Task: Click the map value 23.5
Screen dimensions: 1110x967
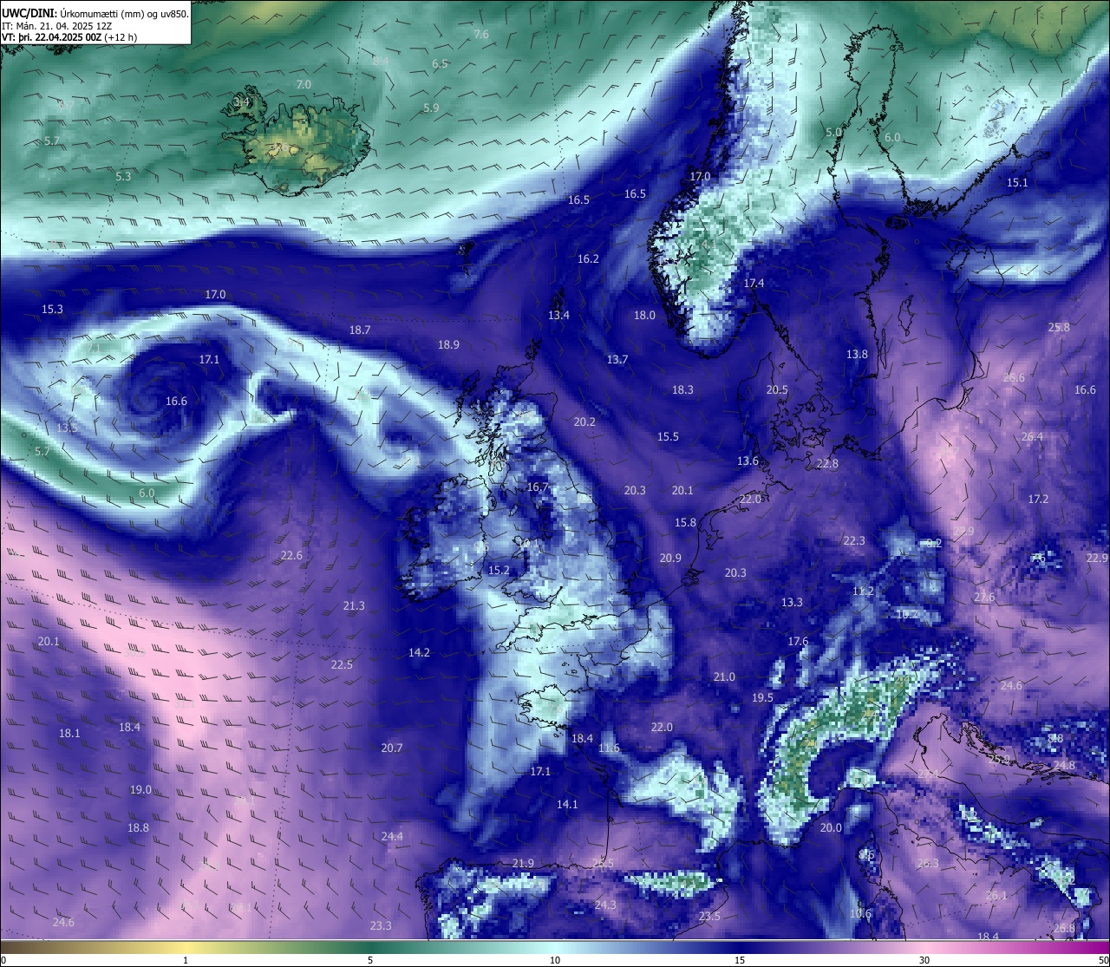Action: [709, 917]
